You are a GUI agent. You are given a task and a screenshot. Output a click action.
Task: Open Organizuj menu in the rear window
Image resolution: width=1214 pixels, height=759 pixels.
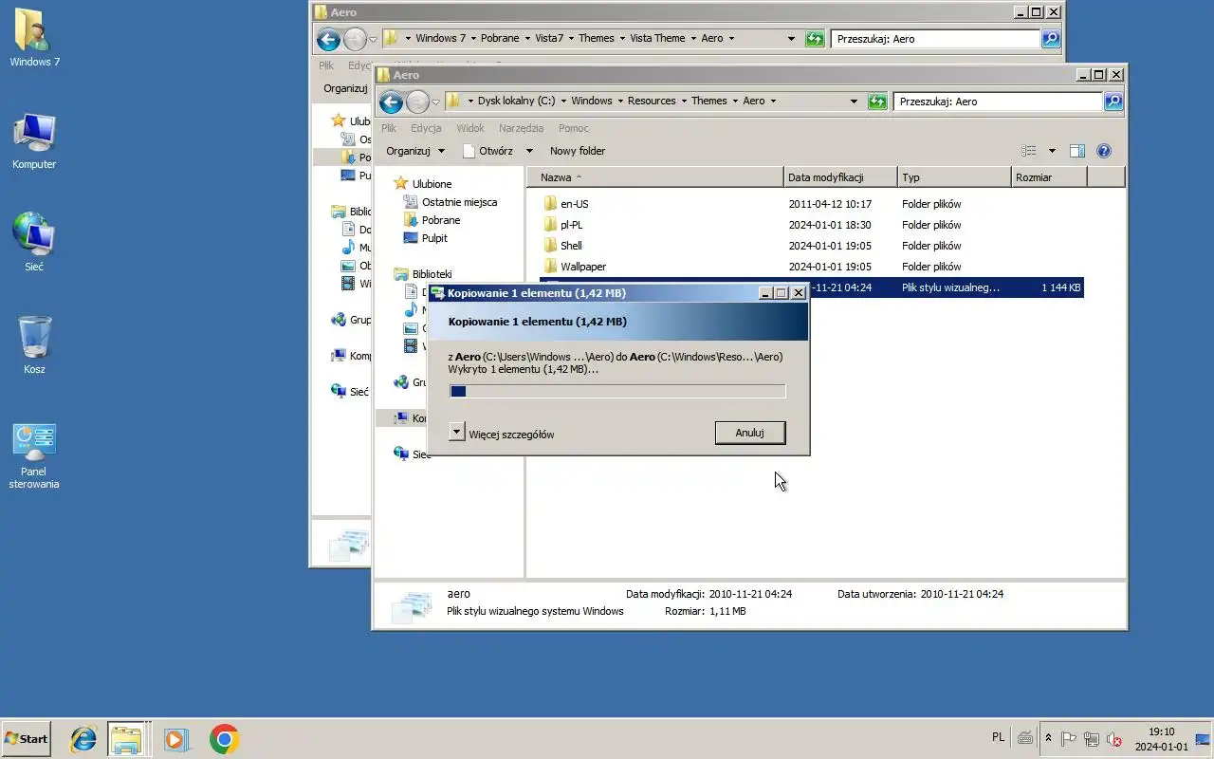click(x=345, y=88)
